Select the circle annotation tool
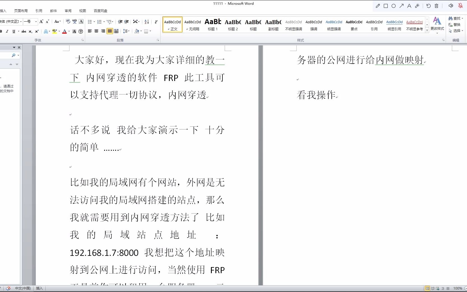 [x=394, y=6]
